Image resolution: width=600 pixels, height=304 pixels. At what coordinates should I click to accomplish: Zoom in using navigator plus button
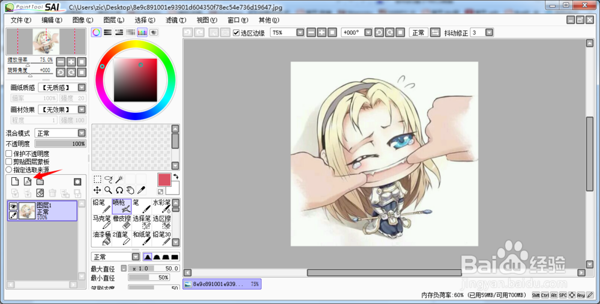pyautogui.click(x=71, y=62)
